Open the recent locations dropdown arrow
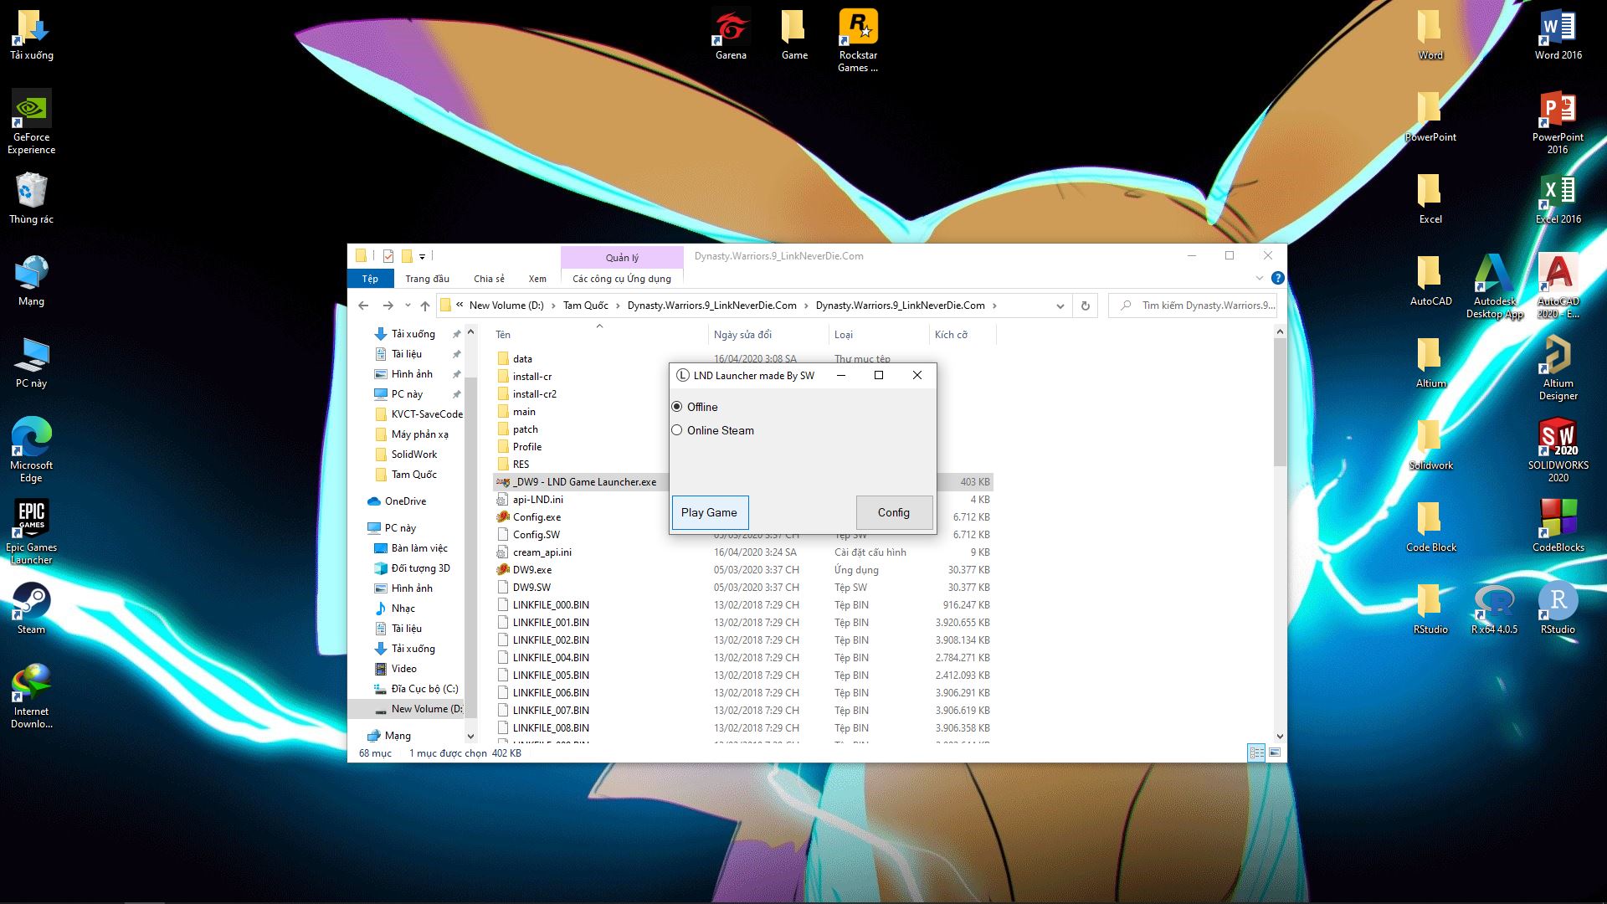This screenshot has width=1607, height=904. coord(408,306)
